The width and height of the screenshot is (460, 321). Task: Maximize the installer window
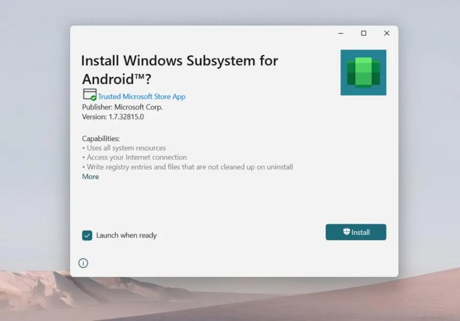[363, 33]
